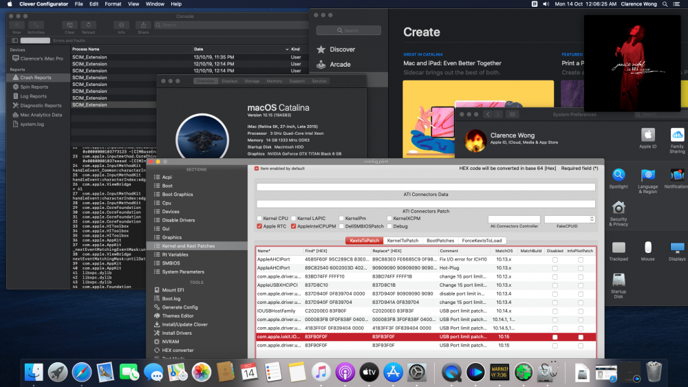Open the FakeCPUID combo box dropdown

point(592,219)
